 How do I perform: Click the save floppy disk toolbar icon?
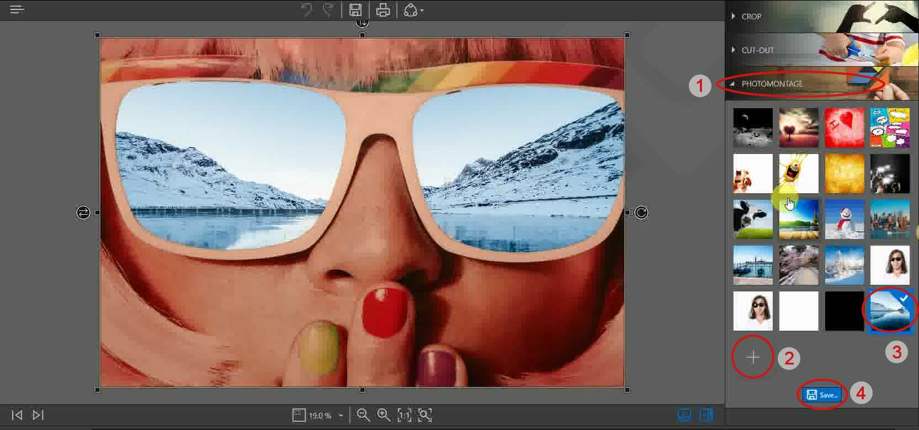click(x=355, y=10)
